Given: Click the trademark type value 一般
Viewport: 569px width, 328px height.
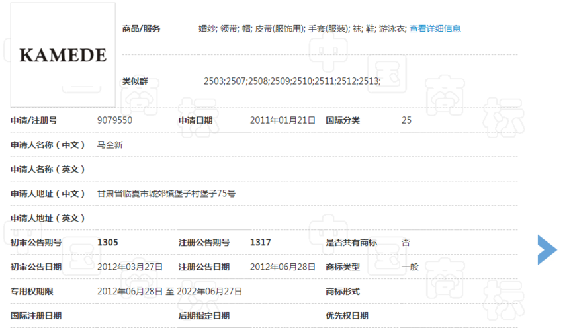Looking at the screenshot, I should click(410, 266).
